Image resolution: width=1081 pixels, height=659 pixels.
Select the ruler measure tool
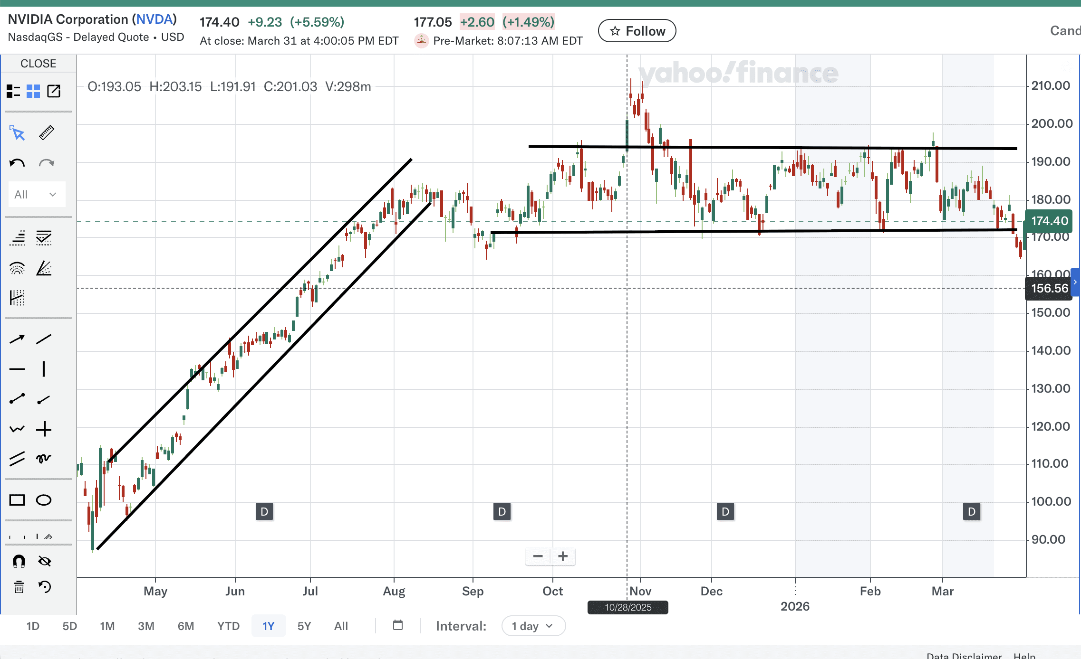[46, 133]
